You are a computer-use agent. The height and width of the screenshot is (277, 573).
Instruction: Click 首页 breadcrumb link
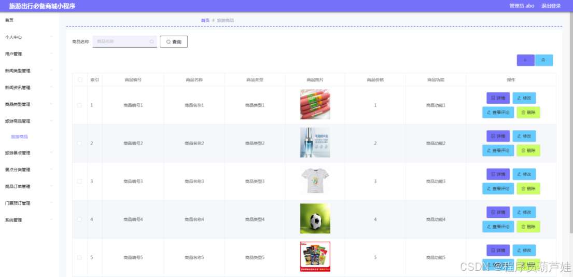pyautogui.click(x=205, y=20)
